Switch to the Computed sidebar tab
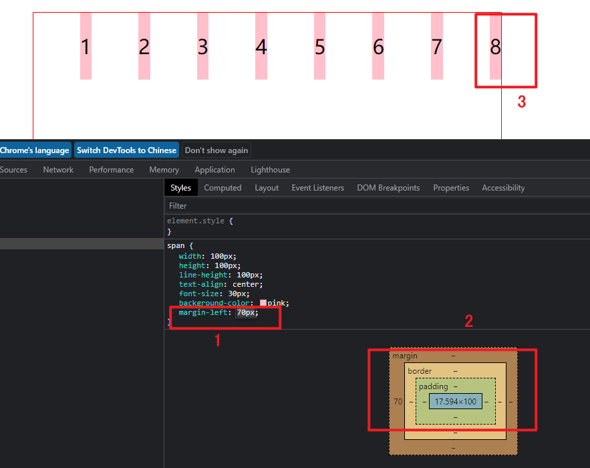Viewport: 590px width, 468px height. 223,187
